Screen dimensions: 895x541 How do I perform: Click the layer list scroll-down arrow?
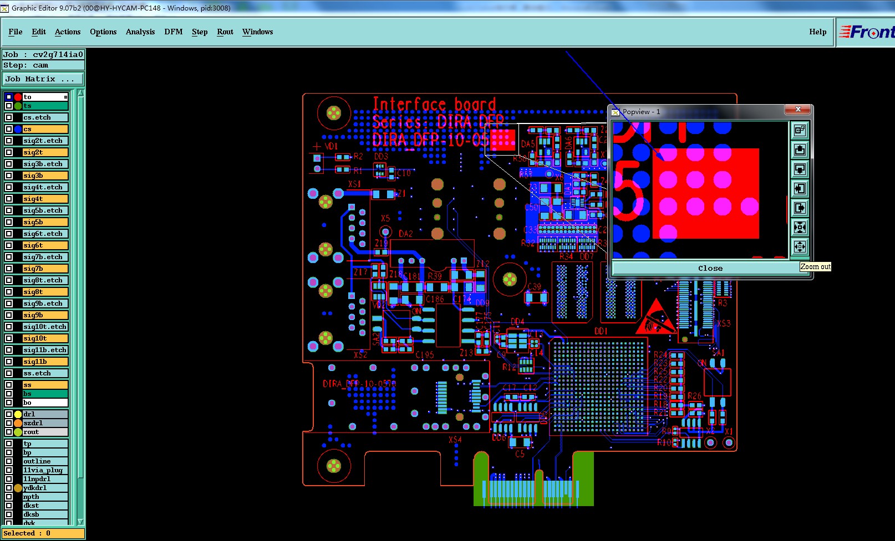pos(80,522)
